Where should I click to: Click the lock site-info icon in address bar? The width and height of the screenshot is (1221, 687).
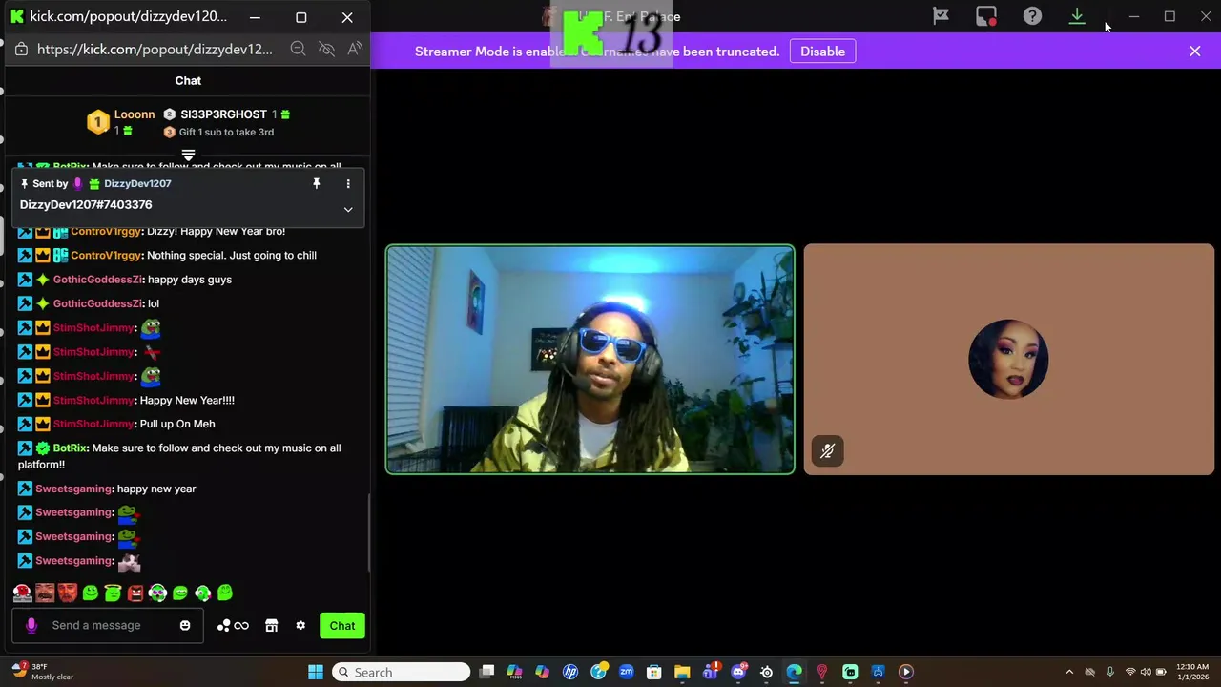pyautogui.click(x=21, y=49)
